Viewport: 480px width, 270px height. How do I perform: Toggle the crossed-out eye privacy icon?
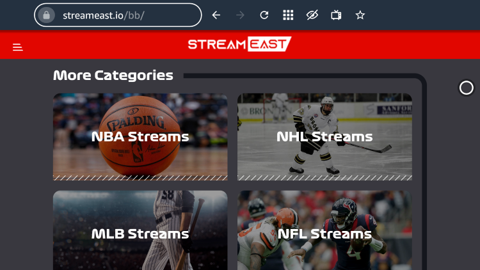click(x=312, y=15)
